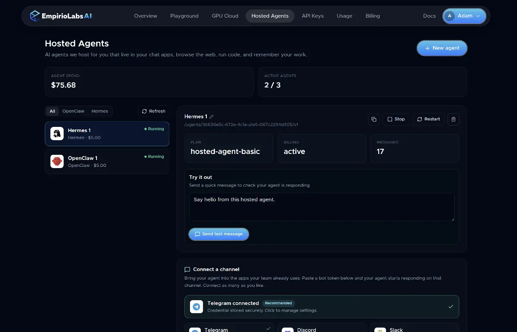
Task: Click the billing active value
Action: (294, 151)
